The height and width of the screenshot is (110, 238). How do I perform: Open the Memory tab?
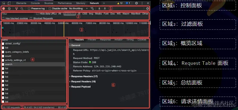[81, 3]
